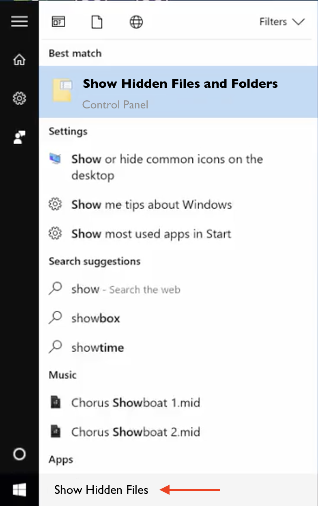Go to Home in sidebar
The width and height of the screenshot is (318, 506).
pos(19,60)
